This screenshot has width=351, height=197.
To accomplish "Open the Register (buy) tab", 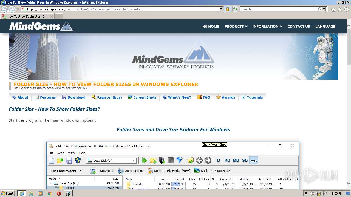I will (107, 97).
